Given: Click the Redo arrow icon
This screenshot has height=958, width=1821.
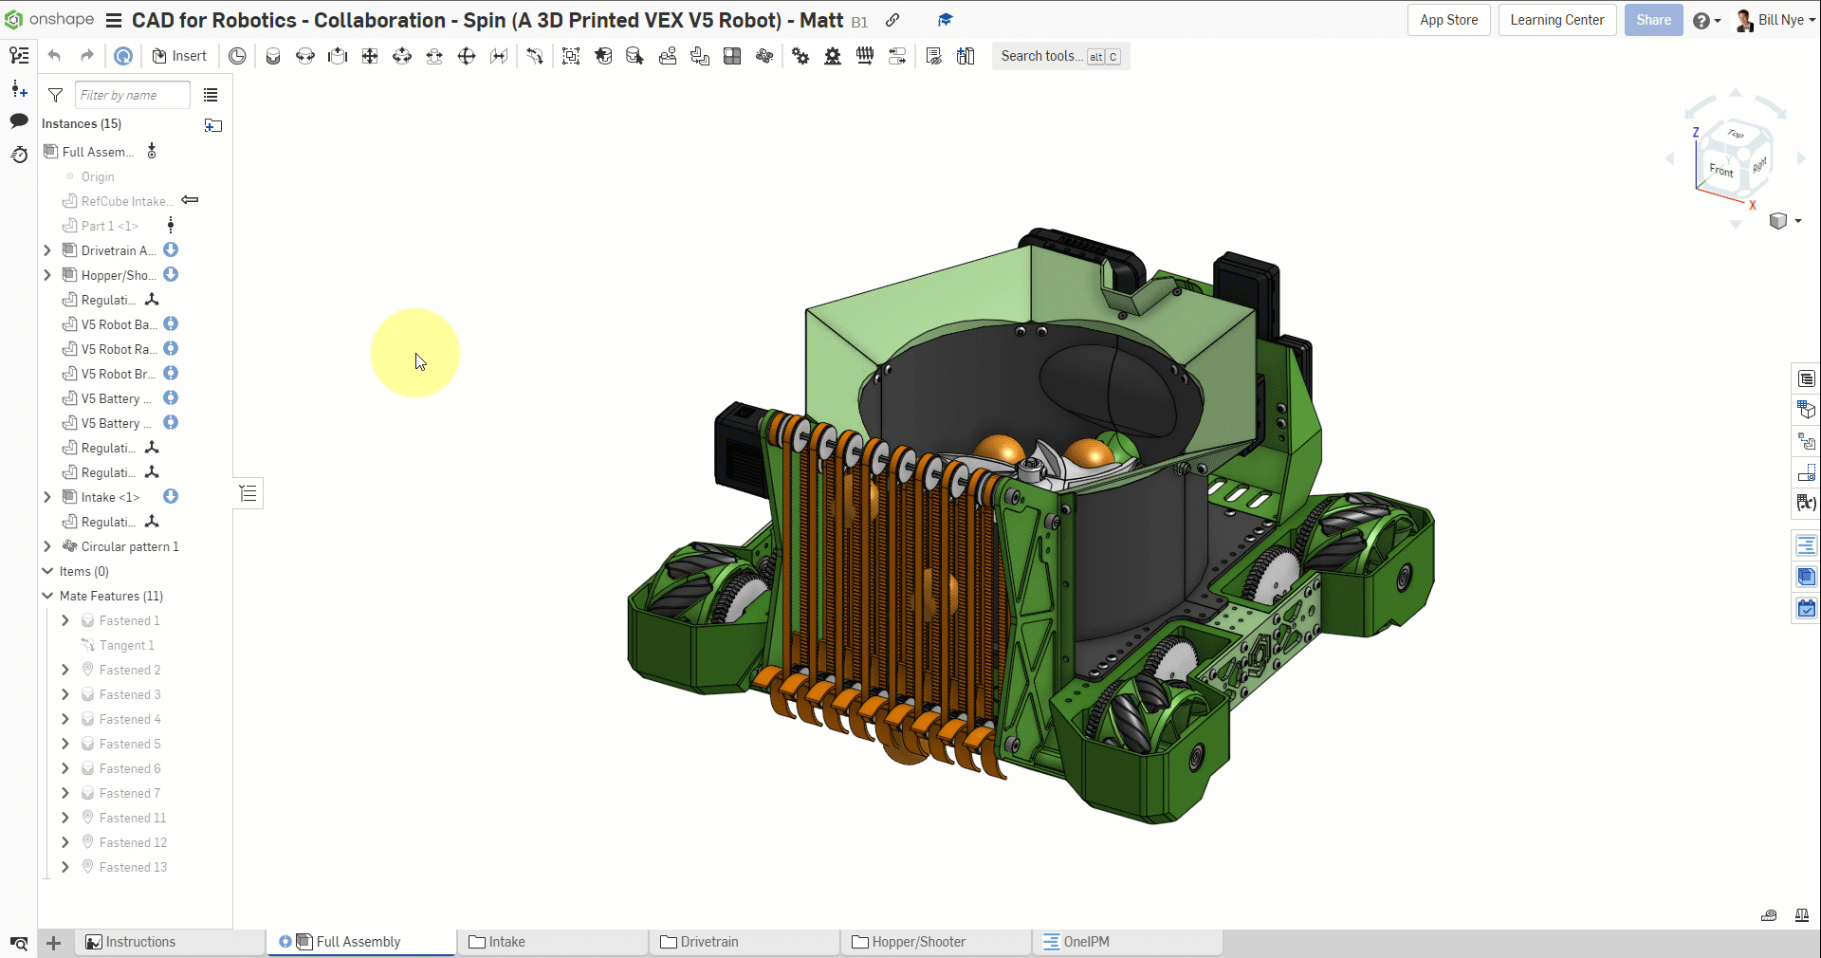Looking at the screenshot, I should 87,56.
